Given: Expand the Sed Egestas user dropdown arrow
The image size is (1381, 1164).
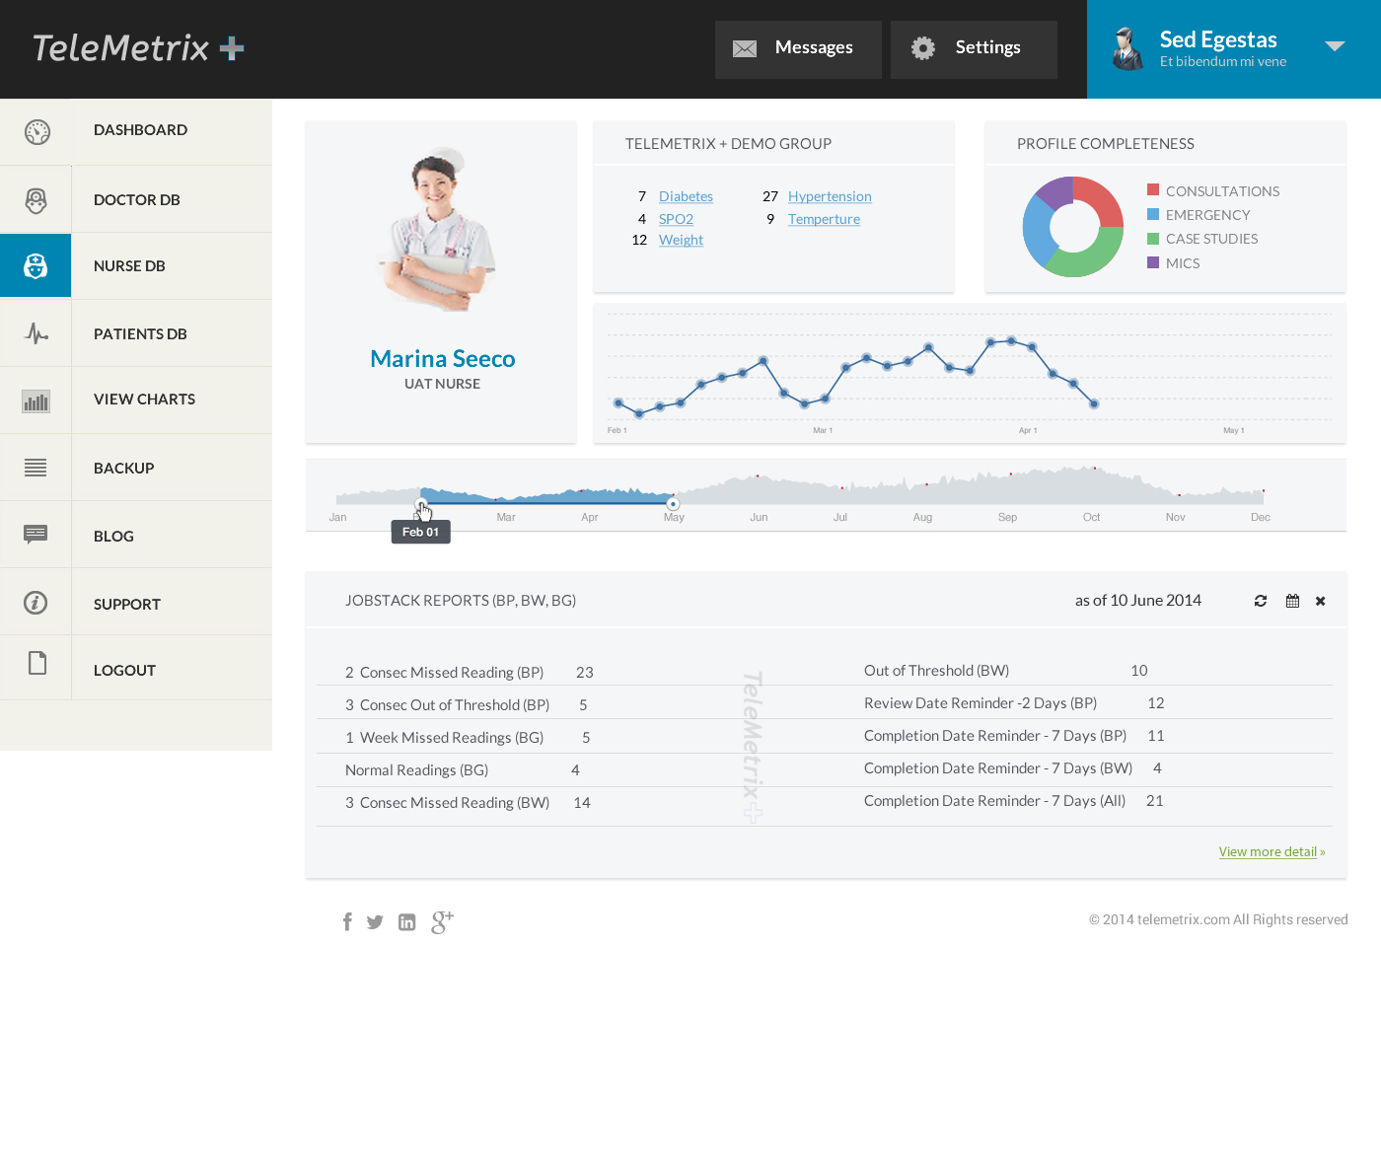Looking at the screenshot, I should point(1335,46).
